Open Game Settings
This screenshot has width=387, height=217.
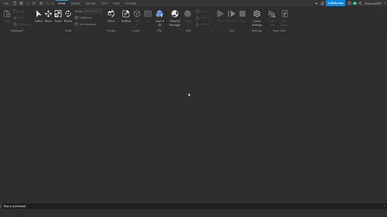256,17
